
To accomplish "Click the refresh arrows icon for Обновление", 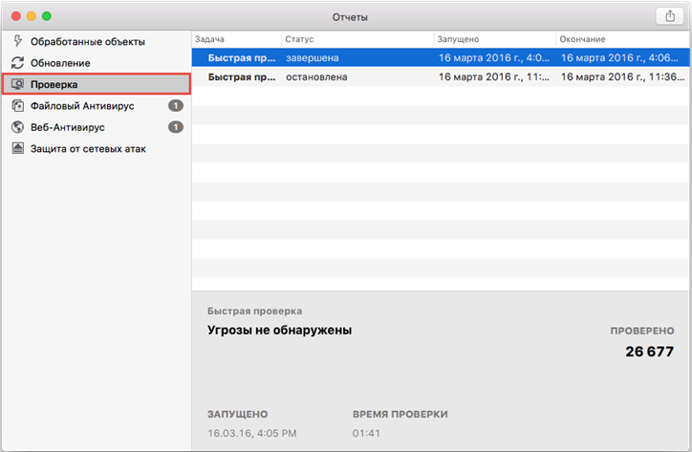I will (x=17, y=63).
